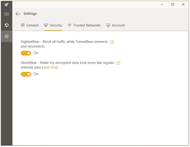Click the On label beside GhostBear

tap(36, 74)
